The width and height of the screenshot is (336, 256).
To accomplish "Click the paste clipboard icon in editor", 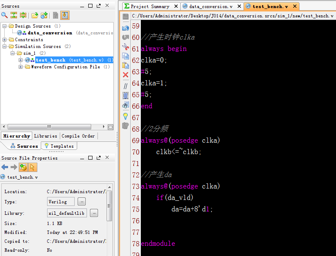I will click(x=126, y=65).
